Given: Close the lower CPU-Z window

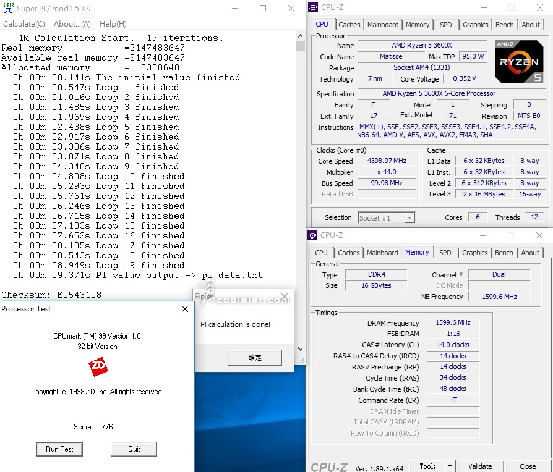Looking at the screenshot, I should tap(539, 235).
